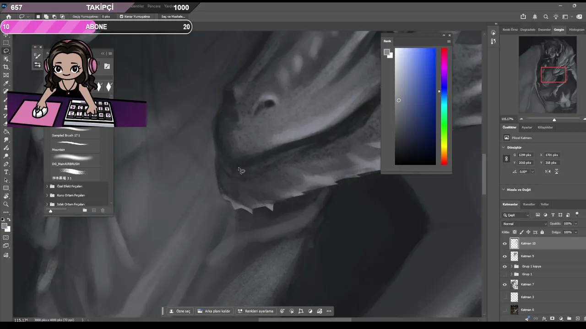Hide the Katman 10 layer
Viewport: 586px width, 329px height.
[x=505, y=244]
